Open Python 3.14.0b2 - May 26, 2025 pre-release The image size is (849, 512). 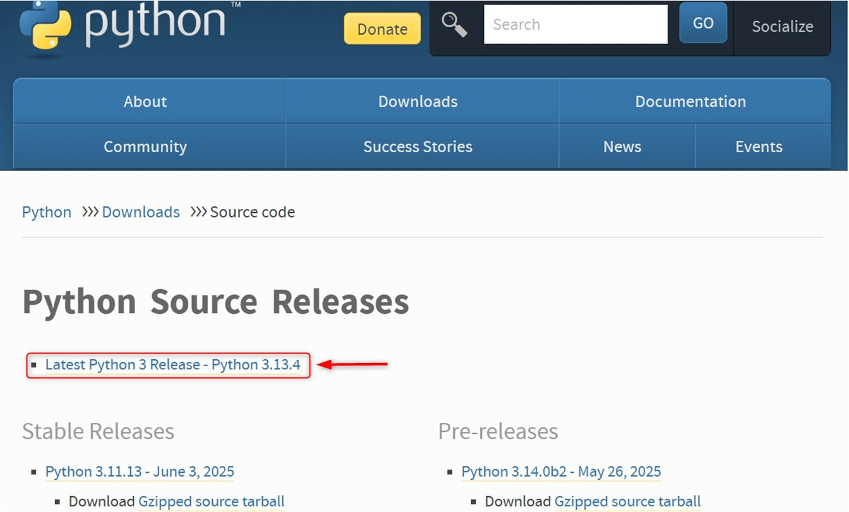coord(561,472)
